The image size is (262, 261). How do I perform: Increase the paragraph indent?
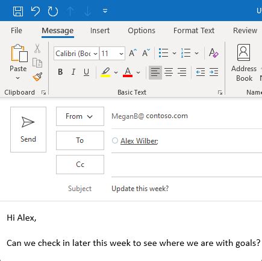pos(214,72)
